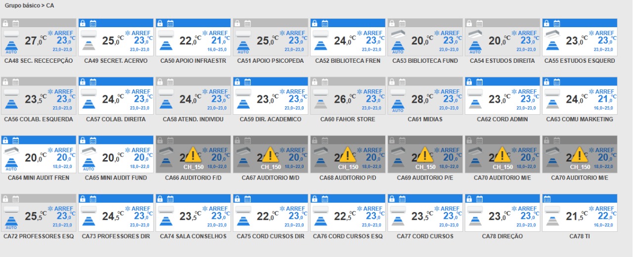This screenshot has height=257, width=633.
Task: Open the schedule calendar icon on CA50 APOIO INFRAESTR
Action: coord(170,23)
